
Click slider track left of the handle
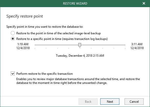56,45
